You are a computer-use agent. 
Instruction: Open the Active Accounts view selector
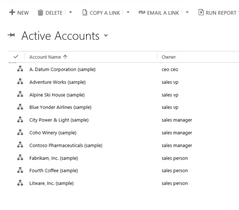[x=106, y=37]
